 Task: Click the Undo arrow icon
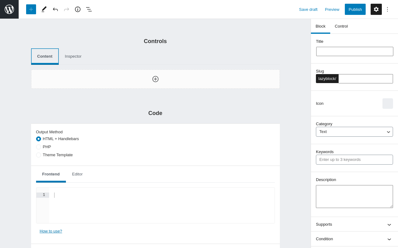[x=55, y=9]
